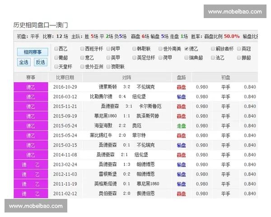Click the date 2011-11-19
This screenshot has height=217, width=271.
(x=65, y=184)
